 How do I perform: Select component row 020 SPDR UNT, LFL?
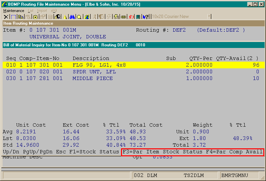[x=134, y=72]
